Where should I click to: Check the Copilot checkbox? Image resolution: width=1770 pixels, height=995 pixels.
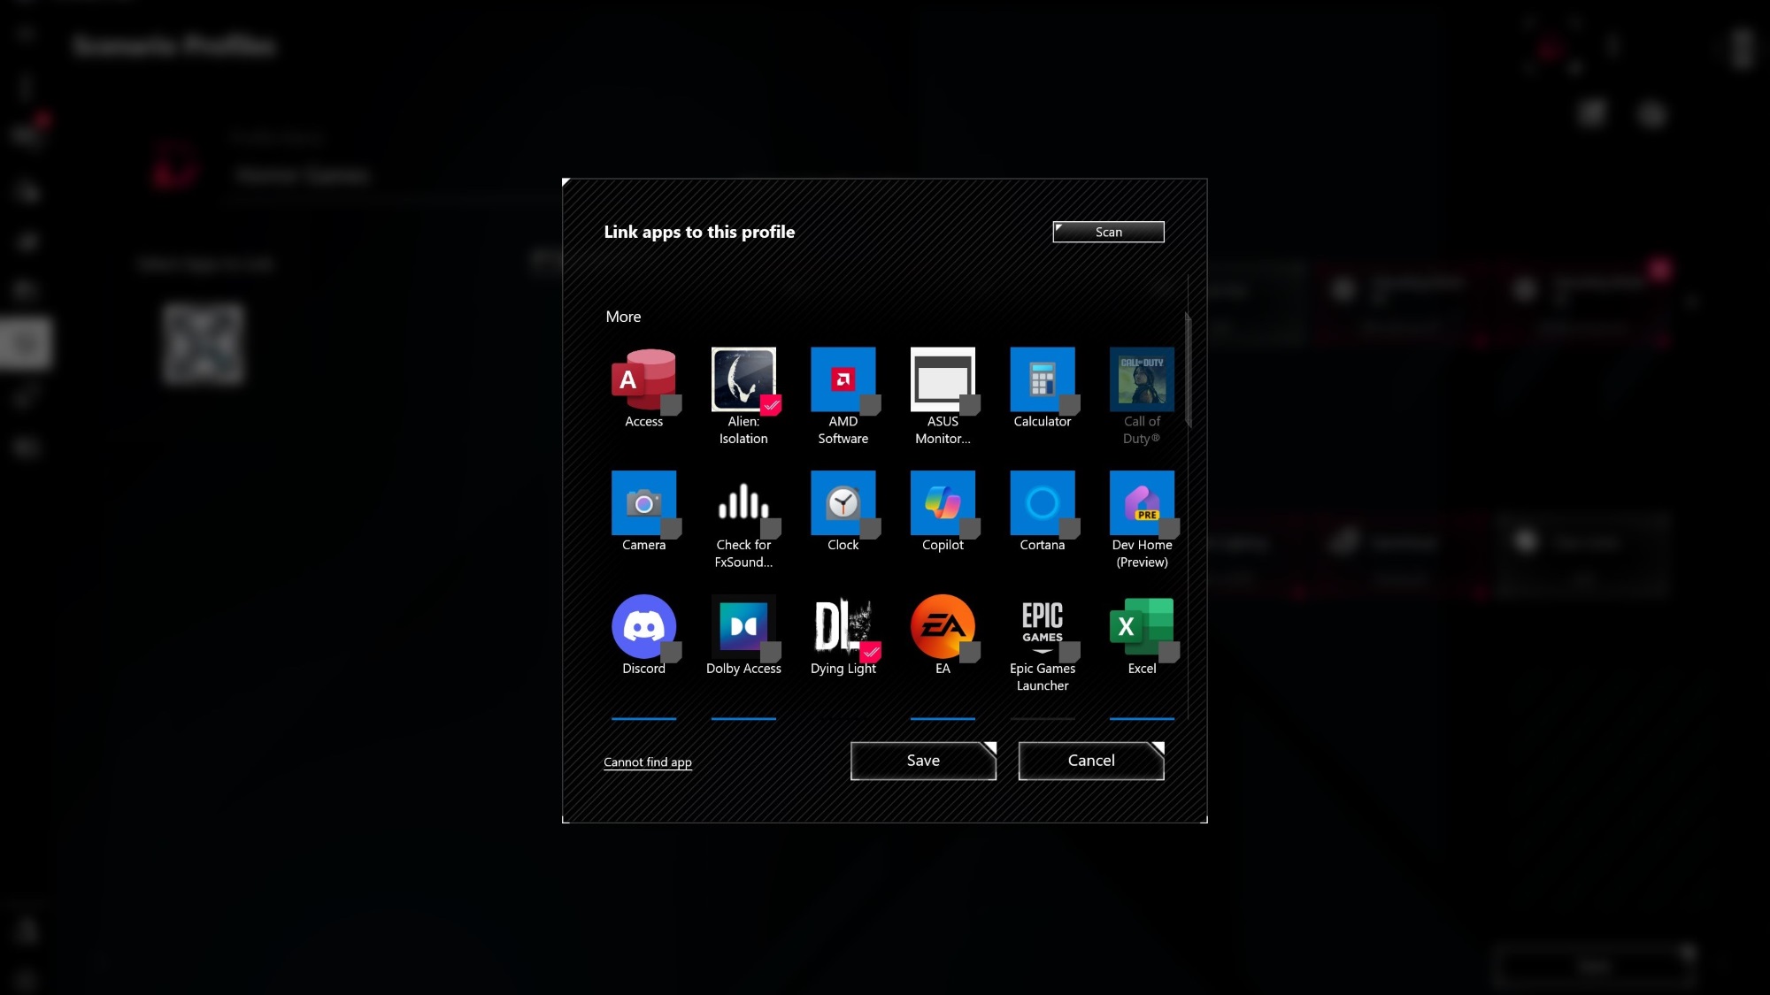(971, 529)
